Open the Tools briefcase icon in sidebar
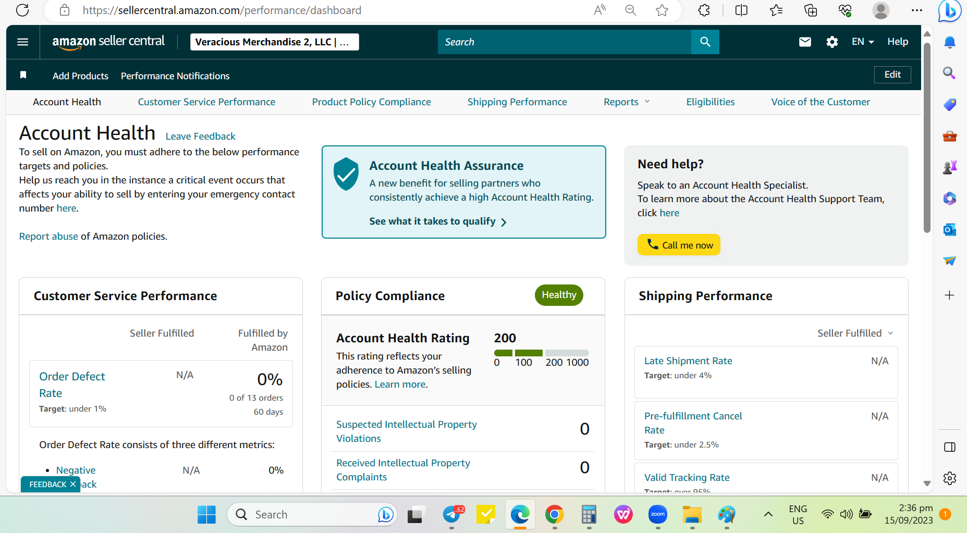The width and height of the screenshot is (967, 533). 950,136
